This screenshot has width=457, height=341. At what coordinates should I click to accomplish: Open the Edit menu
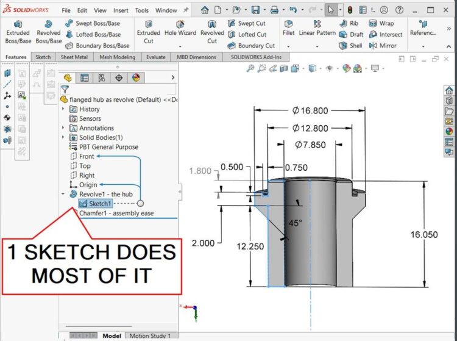(82, 10)
